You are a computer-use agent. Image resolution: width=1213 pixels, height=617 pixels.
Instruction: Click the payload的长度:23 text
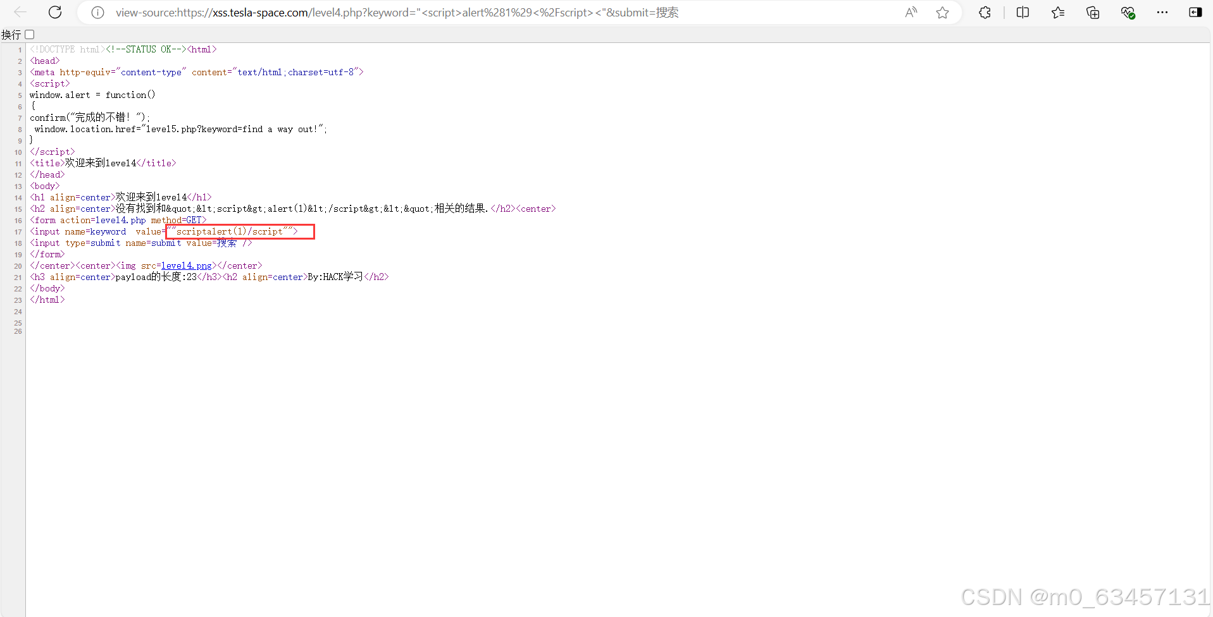[156, 277]
